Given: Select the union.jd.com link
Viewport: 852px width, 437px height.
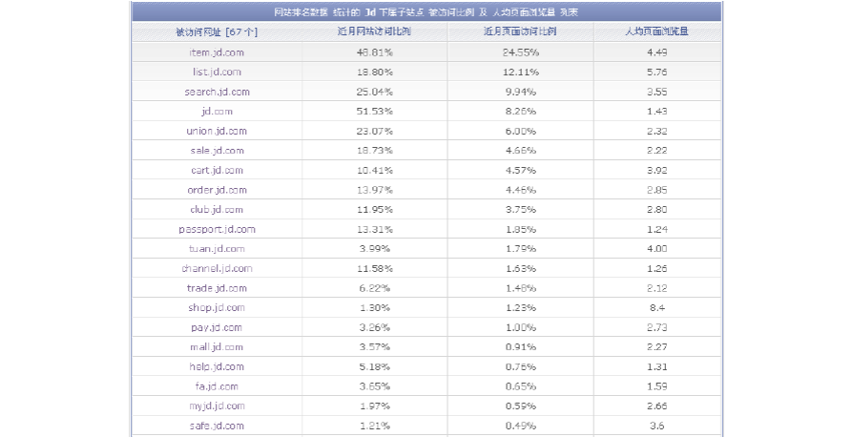Looking at the screenshot, I should [x=217, y=131].
